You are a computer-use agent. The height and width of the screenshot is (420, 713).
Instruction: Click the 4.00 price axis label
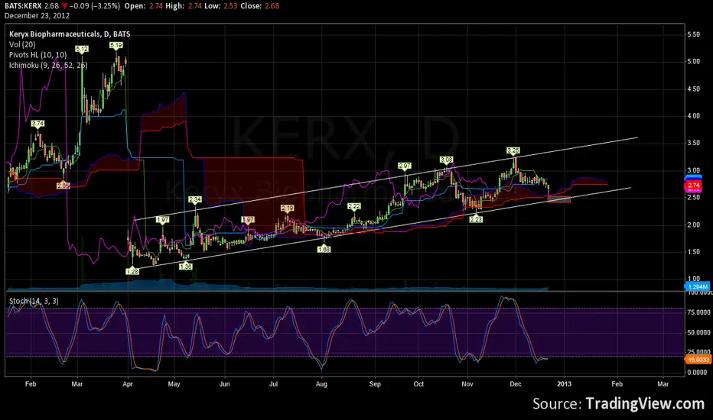693,116
